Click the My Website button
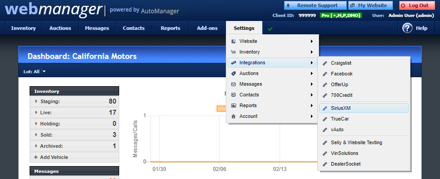 coord(371,5)
